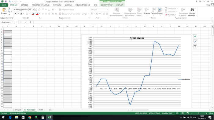
Task: Open the Общий number format dropdown
Action: click(x=107, y=10)
